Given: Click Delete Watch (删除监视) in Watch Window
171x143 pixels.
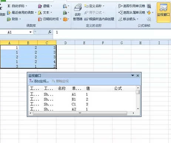Looking at the screenshot, I should (x=60, y=81).
